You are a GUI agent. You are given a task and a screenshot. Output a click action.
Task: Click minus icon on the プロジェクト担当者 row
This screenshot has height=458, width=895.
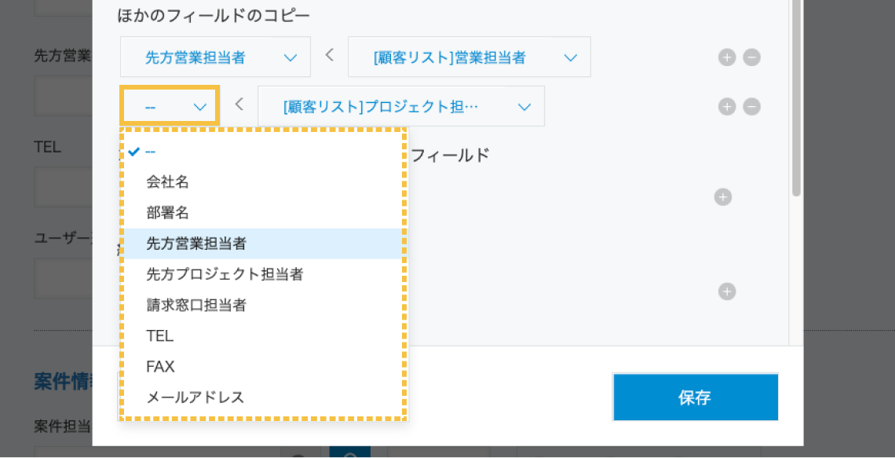(x=752, y=106)
